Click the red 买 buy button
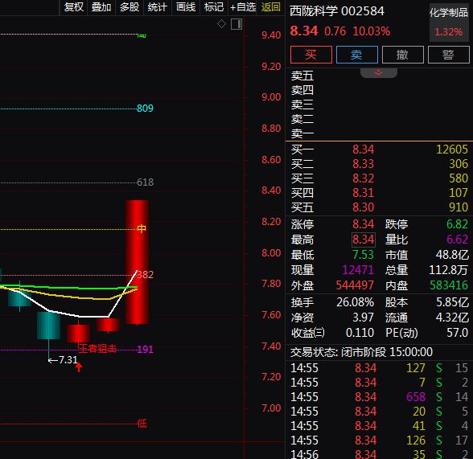This screenshot has width=473, height=459. pyautogui.click(x=311, y=55)
